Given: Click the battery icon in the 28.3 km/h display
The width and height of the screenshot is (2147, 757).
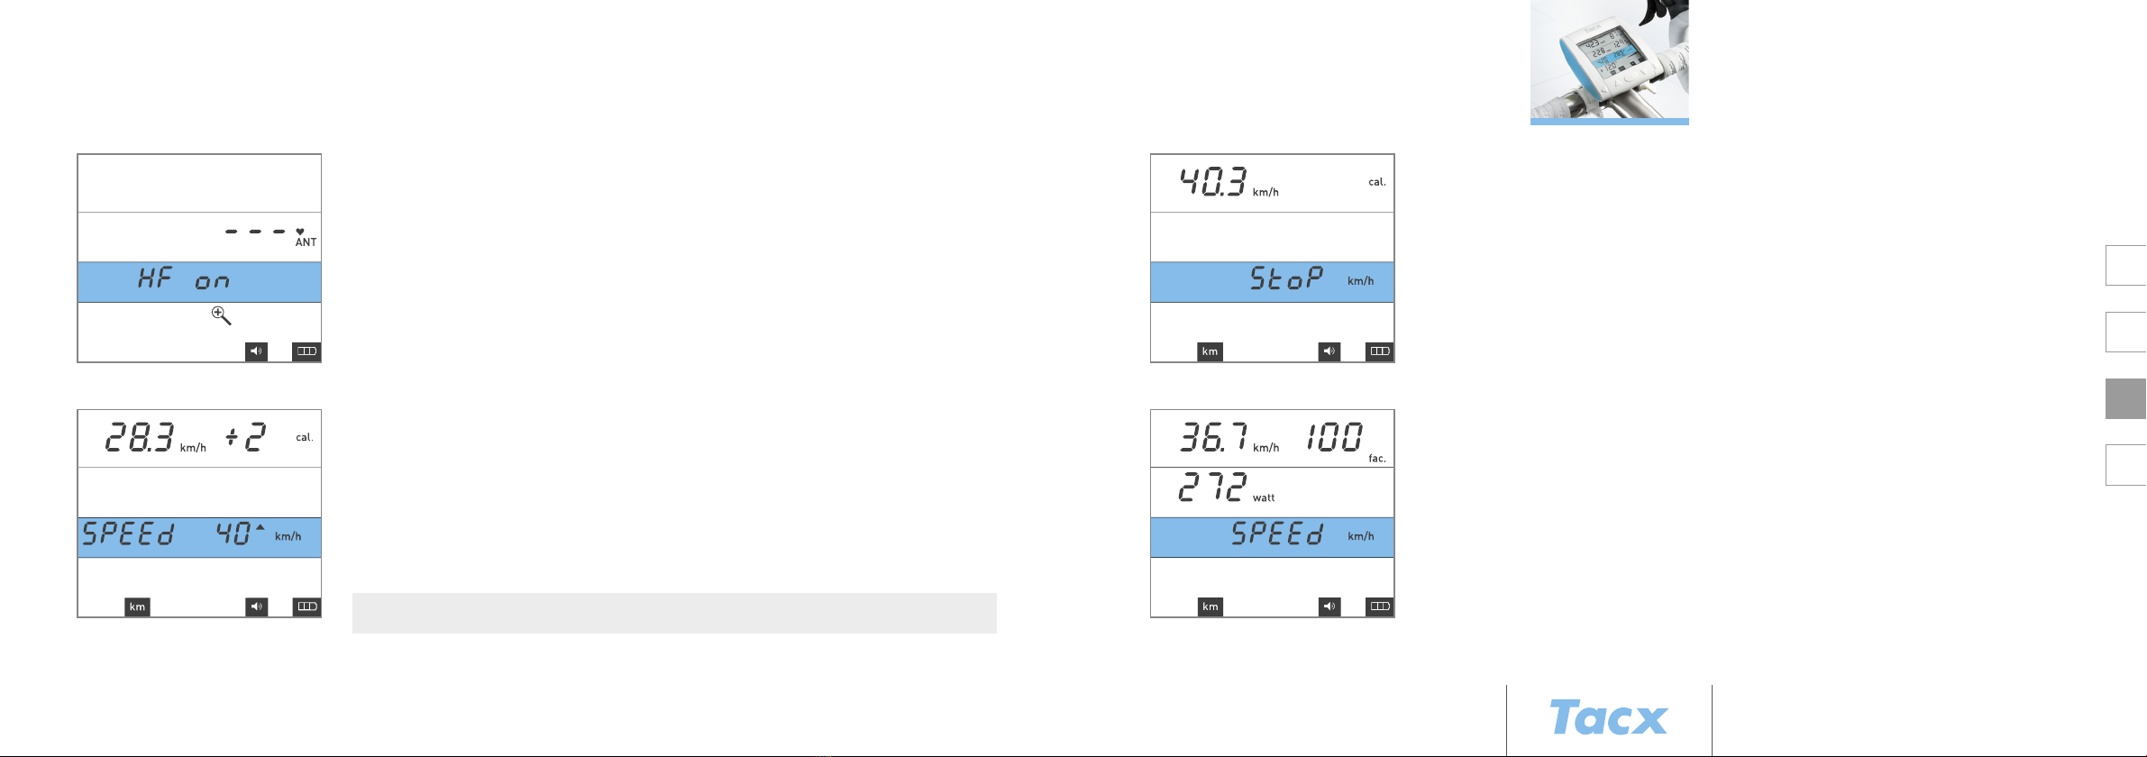Looking at the screenshot, I should 306,607.
